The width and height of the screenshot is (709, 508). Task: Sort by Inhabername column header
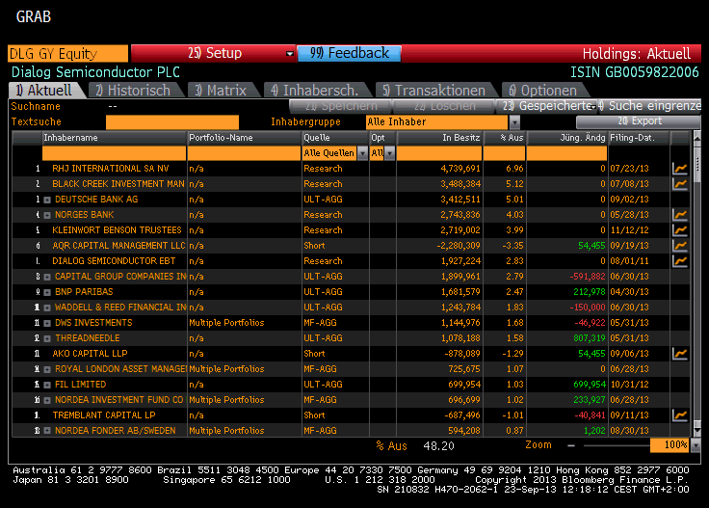pyautogui.click(x=114, y=138)
